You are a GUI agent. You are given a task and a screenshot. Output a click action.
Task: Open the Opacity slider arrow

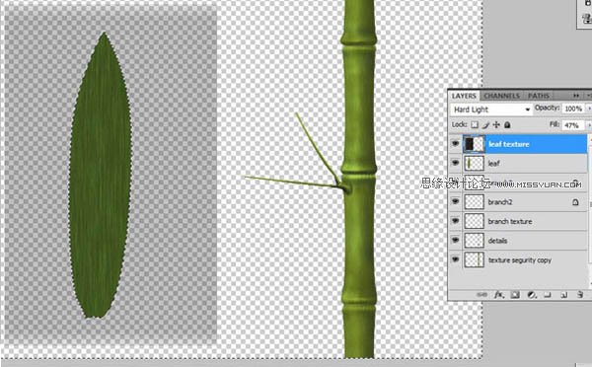click(588, 109)
